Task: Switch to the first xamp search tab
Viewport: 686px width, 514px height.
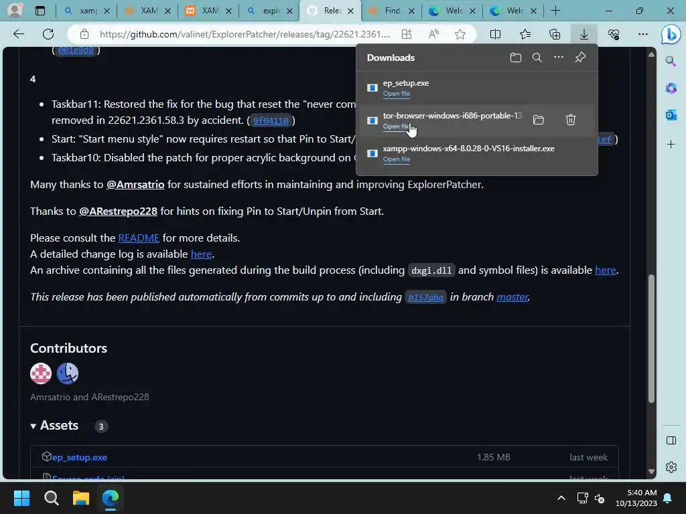Action: click(86, 11)
